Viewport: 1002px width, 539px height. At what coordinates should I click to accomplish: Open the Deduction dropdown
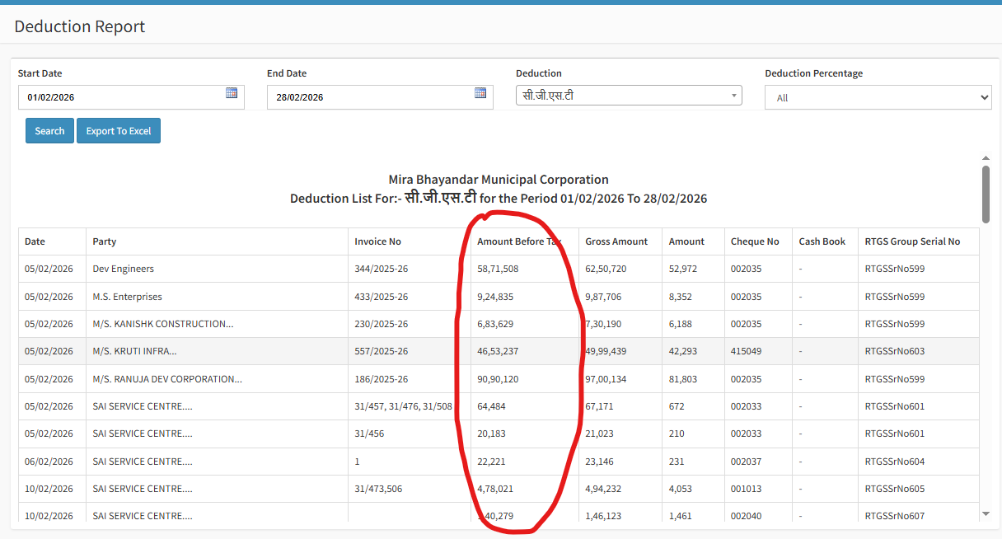click(x=628, y=96)
